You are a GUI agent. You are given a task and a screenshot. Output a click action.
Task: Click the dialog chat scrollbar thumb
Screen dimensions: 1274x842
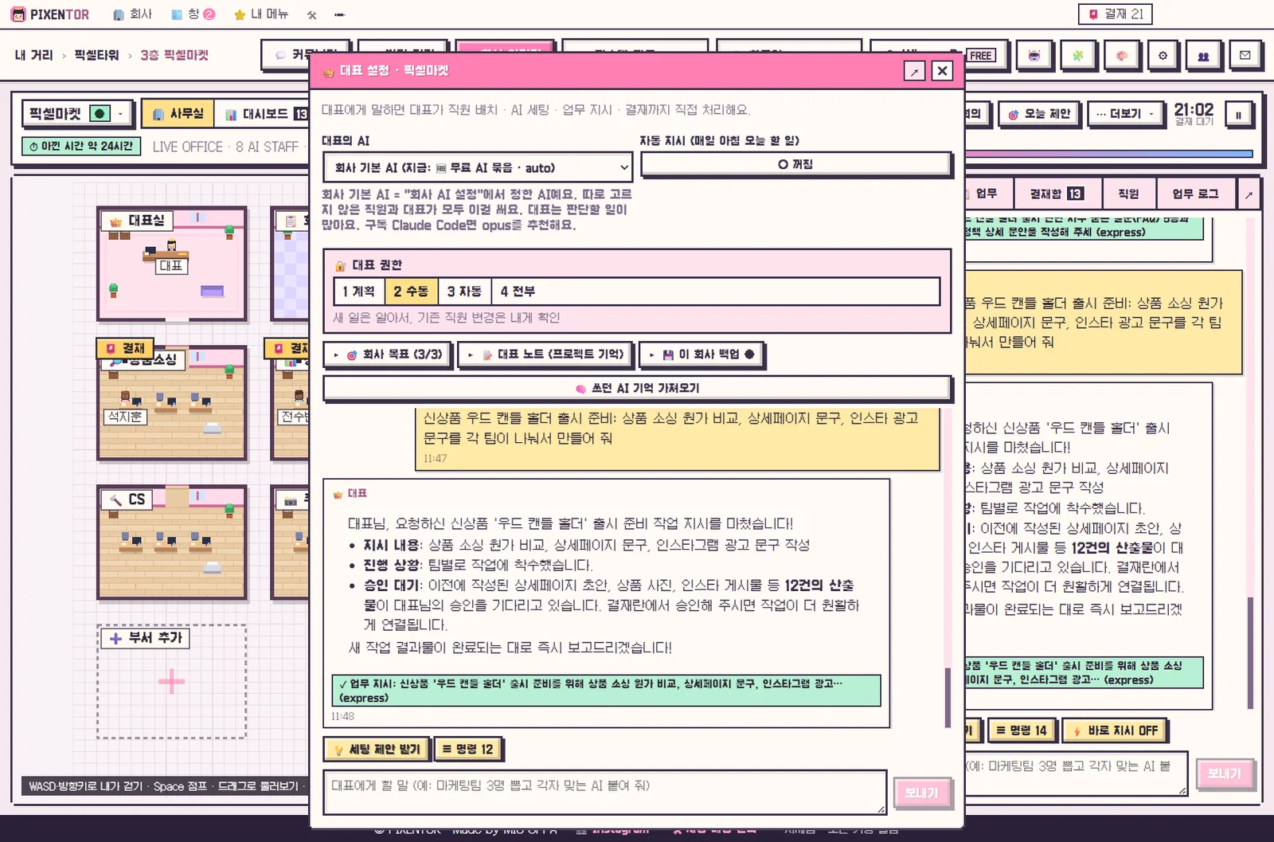948,697
